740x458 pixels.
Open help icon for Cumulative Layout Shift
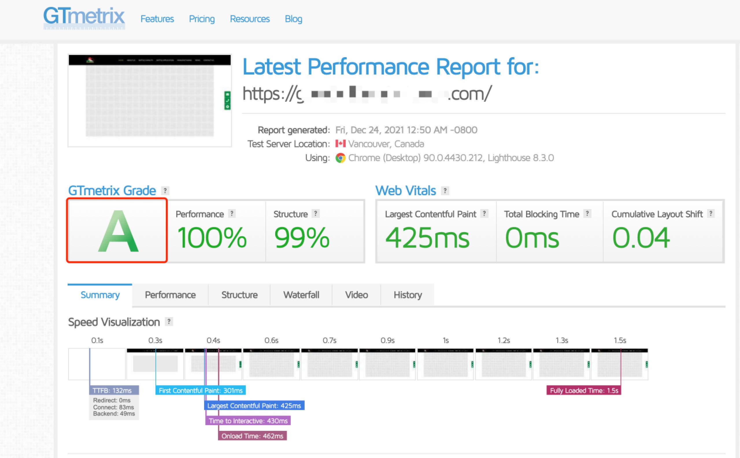coord(711,214)
